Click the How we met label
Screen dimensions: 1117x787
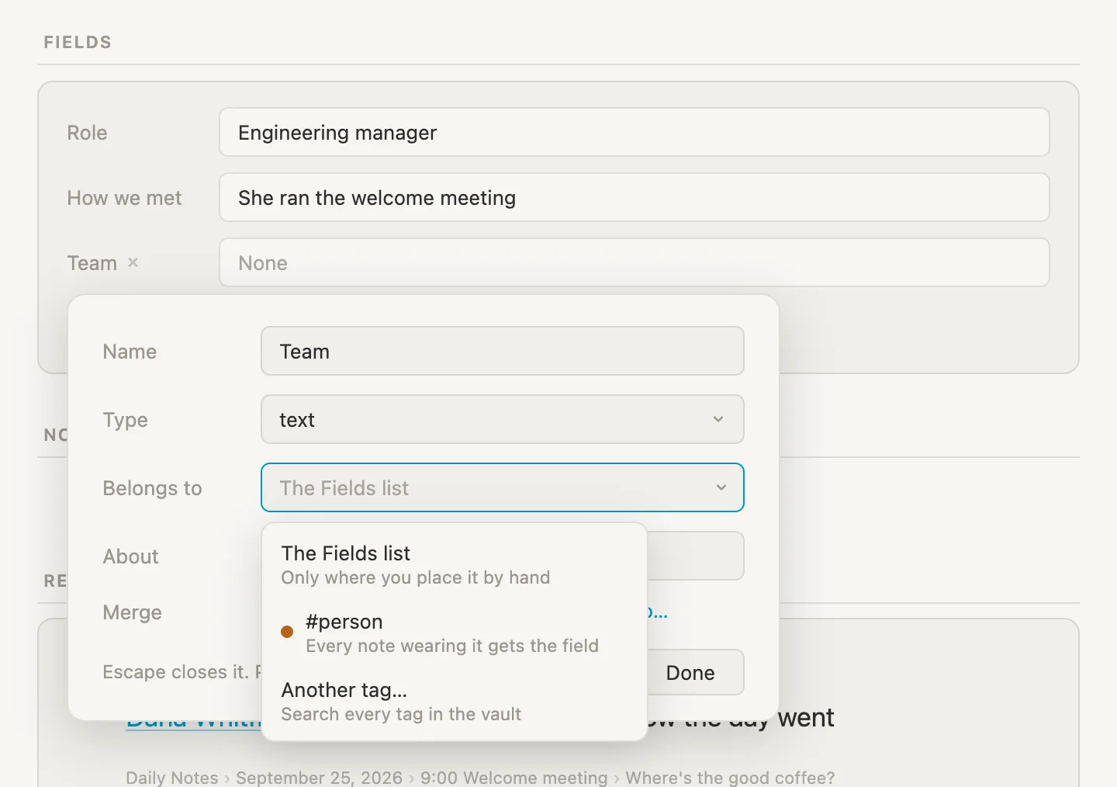pyautogui.click(x=124, y=198)
